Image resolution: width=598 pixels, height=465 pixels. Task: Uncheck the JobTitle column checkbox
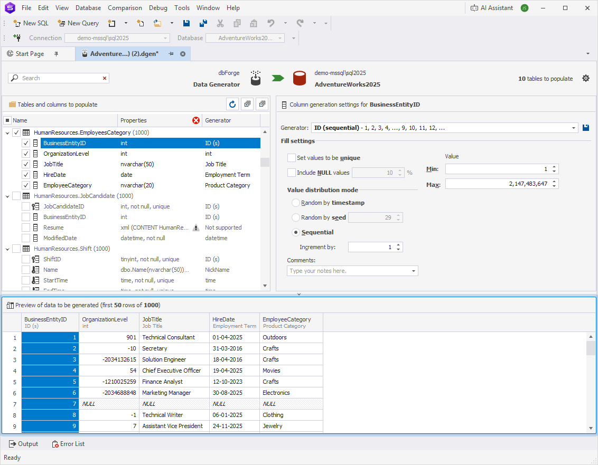pos(25,164)
